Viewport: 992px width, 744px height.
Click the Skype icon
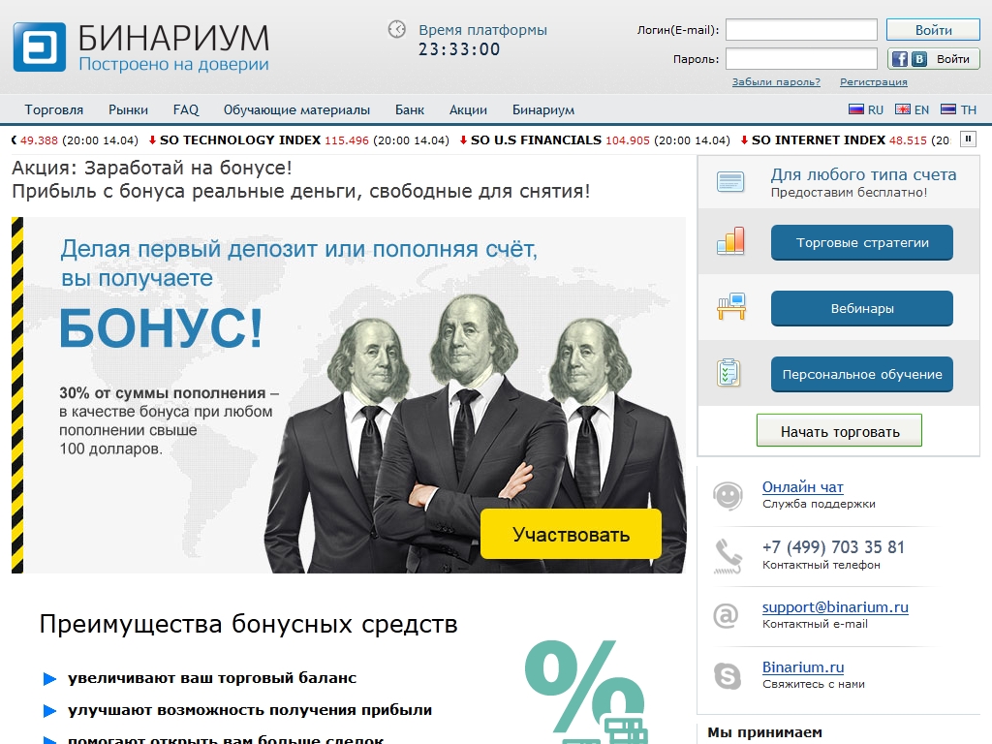[x=727, y=675]
